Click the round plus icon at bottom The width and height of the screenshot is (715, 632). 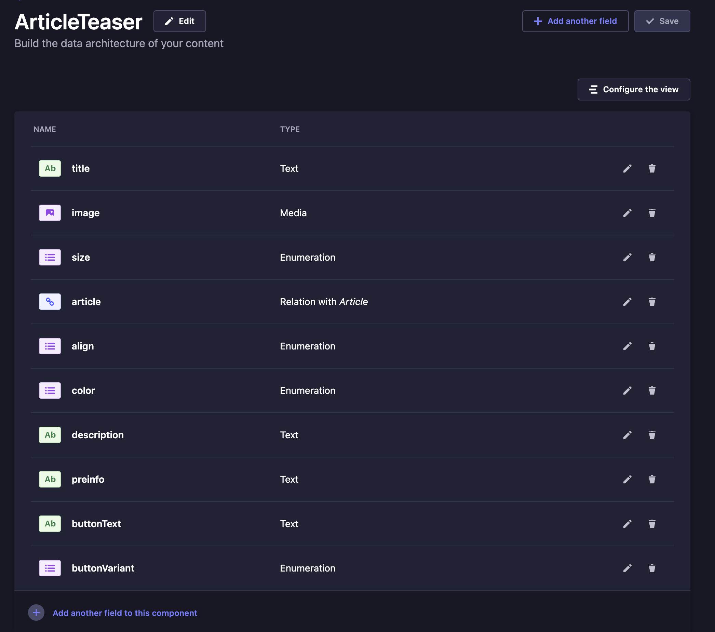pyautogui.click(x=36, y=613)
